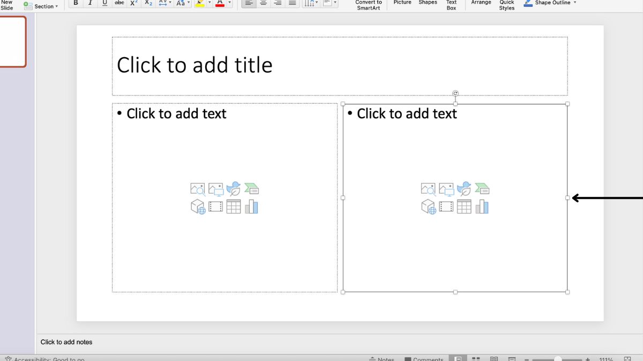Toggle italic formatting
The image size is (643, 361).
coord(90,3)
